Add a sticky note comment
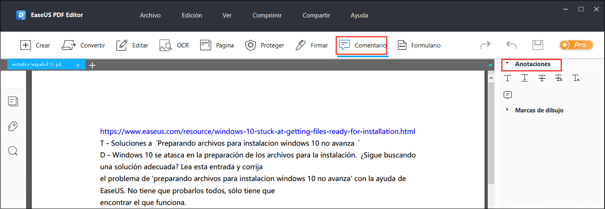This screenshot has height=209, width=605. 508,95
